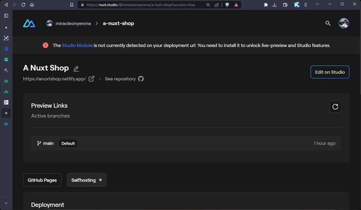Screen dimensions: 361x210
Task: Click the '1 hour ago' timestamp
Action: (x=325, y=143)
